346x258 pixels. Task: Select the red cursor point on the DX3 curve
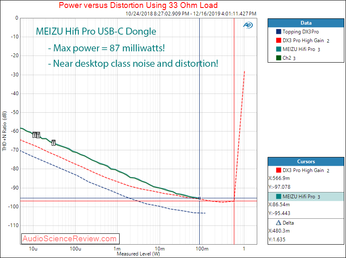tap(234, 201)
